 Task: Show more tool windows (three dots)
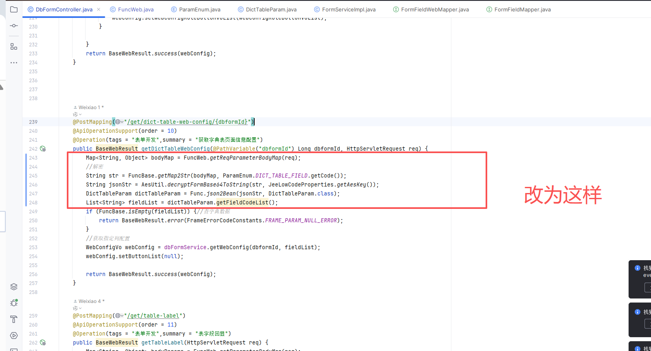(x=14, y=63)
